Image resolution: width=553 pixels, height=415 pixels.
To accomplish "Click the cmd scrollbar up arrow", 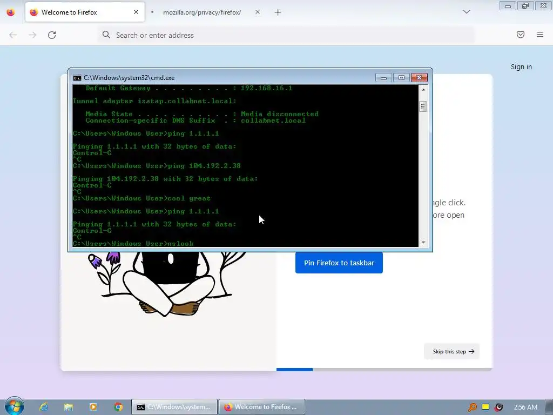I will coord(423,90).
